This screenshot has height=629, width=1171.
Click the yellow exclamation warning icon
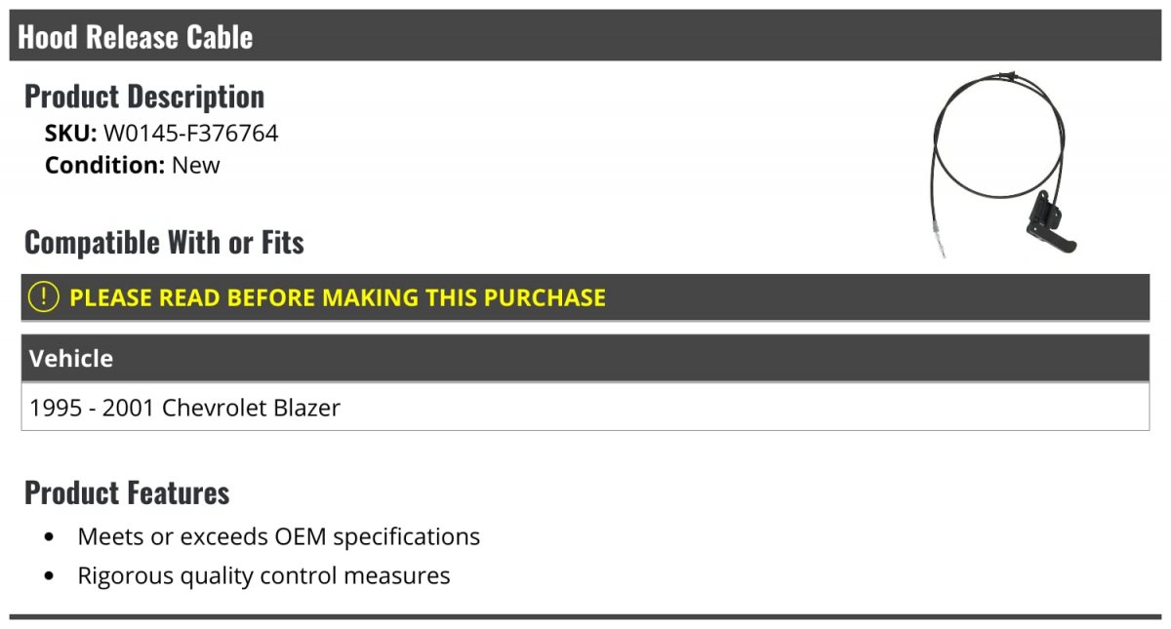point(43,297)
